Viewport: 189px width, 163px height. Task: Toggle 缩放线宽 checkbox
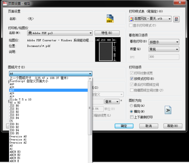click(92, 115)
